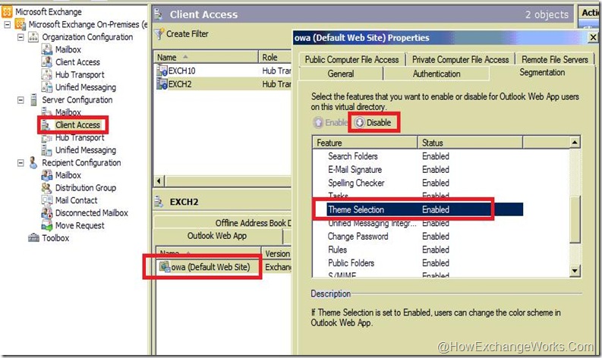Select the Public Folders feature row

[418, 263]
